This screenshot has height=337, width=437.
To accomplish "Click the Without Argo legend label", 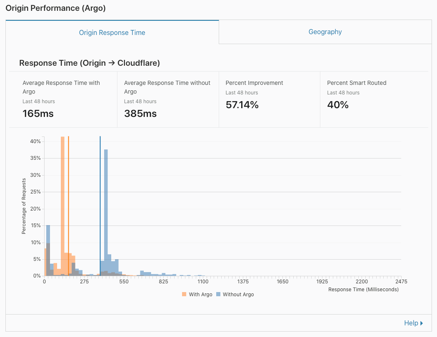I will [x=238, y=295].
